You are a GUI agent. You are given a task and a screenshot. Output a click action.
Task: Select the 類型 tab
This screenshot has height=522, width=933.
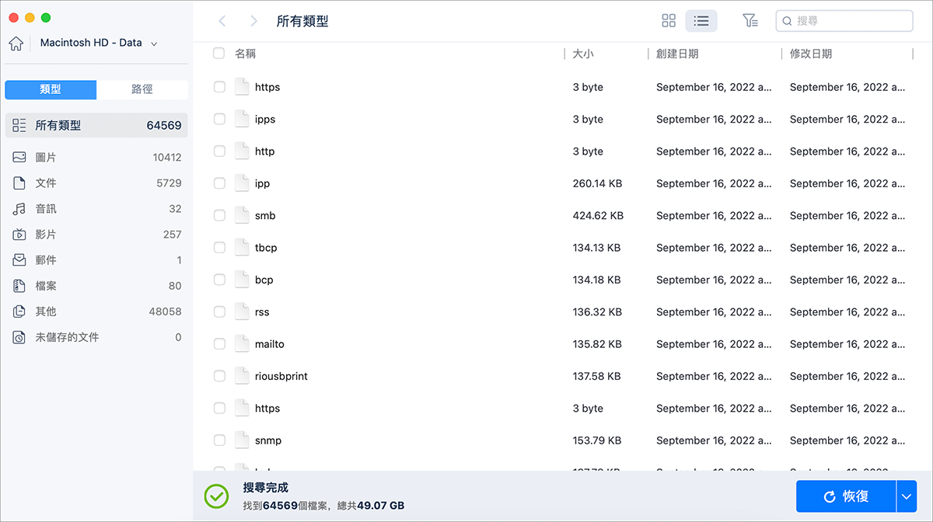(51, 89)
